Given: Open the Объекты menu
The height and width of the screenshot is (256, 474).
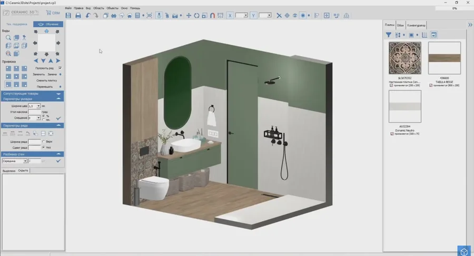Looking at the screenshot, I should (112, 8).
